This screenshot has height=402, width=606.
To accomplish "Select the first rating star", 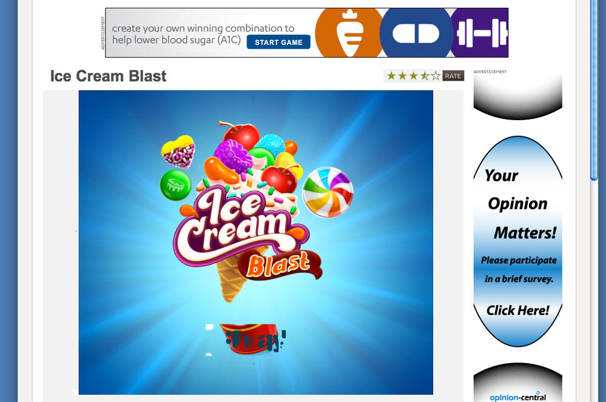I will click(x=391, y=76).
